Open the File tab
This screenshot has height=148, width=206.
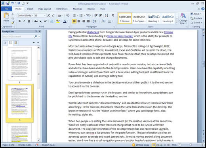[x=6, y=9]
